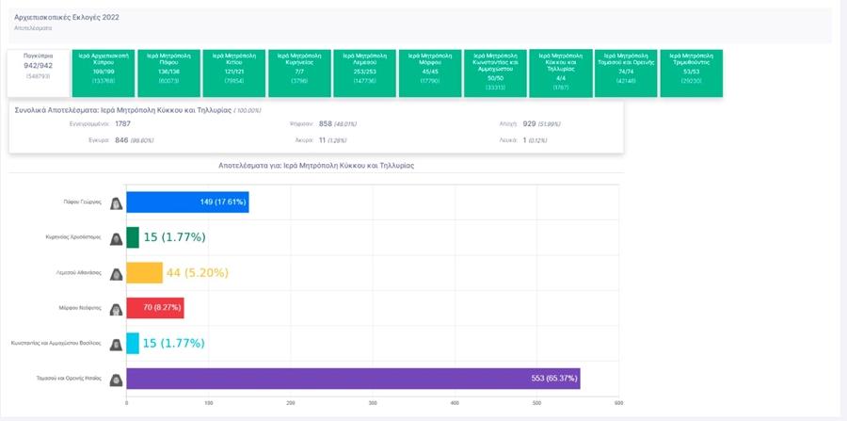Image resolution: width=847 pixels, height=421 pixels.
Task: Click the yellow bar for Λεμεσού Αθανάσιος
Action: [x=144, y=273]
